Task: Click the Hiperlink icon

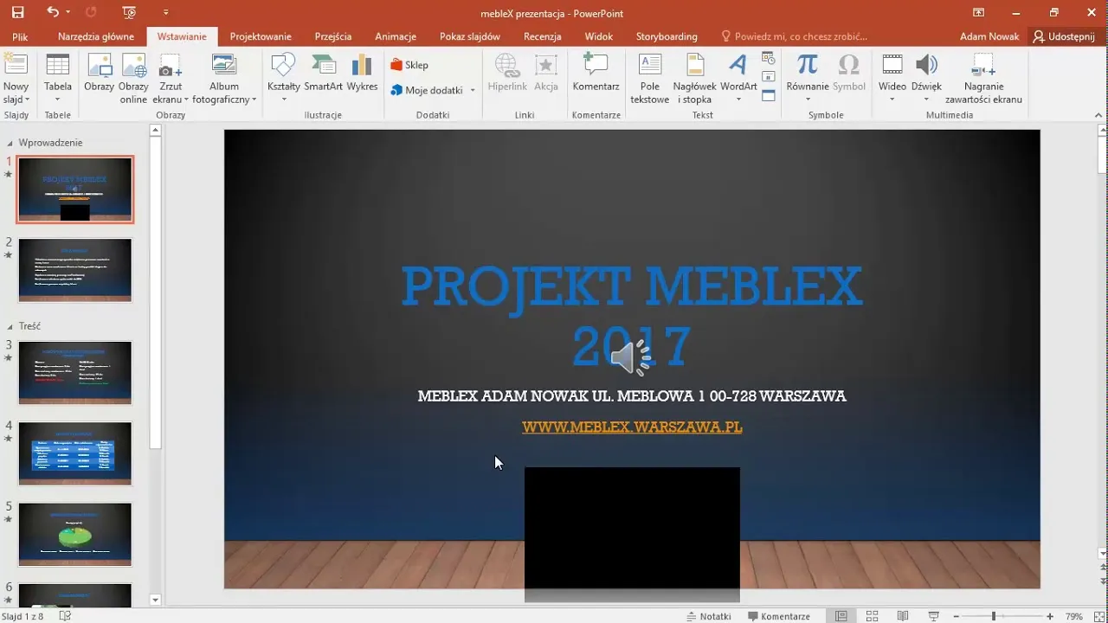Action: [x=506, y=74]
